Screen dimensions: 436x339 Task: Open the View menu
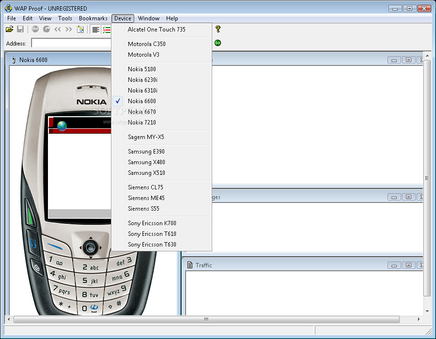coord(45,18)
